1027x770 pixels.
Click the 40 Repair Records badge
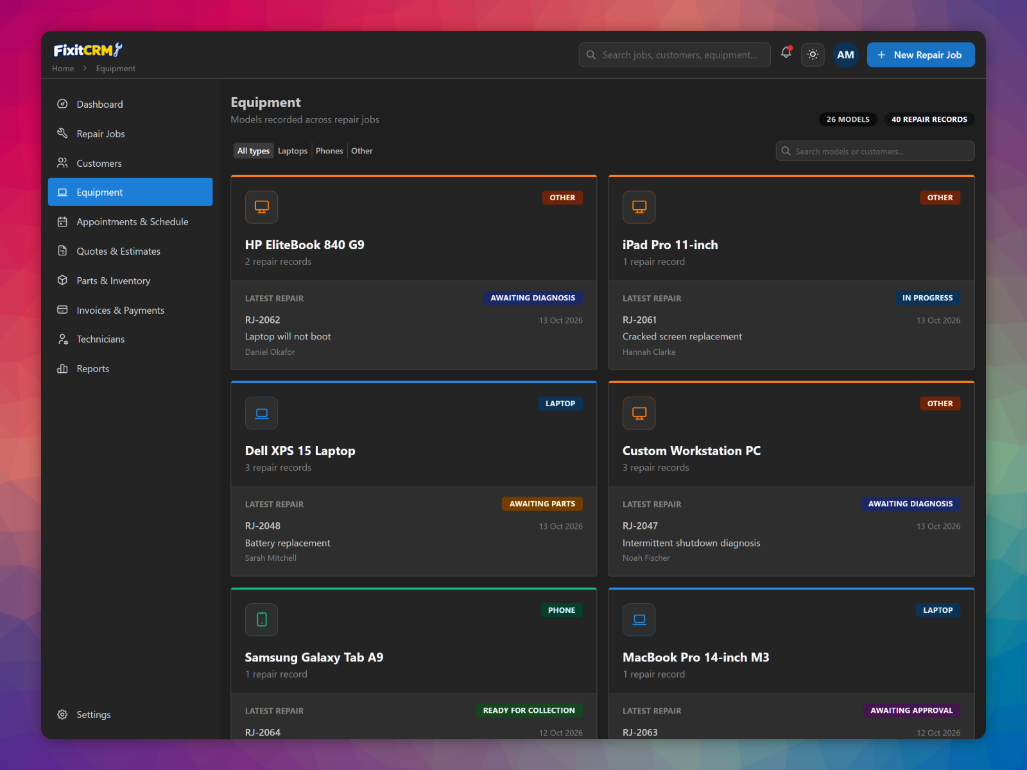pos(929,119)
